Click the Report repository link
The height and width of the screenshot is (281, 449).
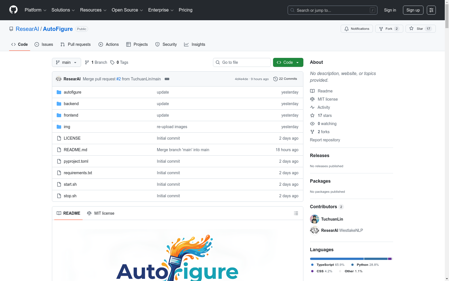tap(325, 140)
